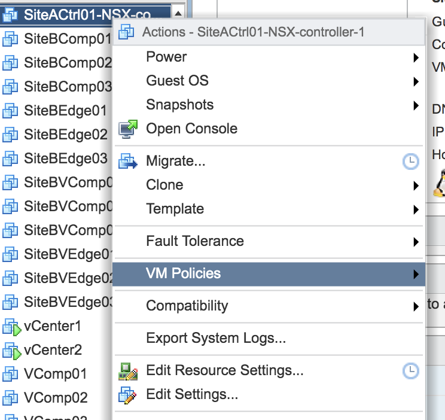Click the SiteBComp01 VM icon
The height and width of the screenshot is (420, 445).
click(10, 39)
